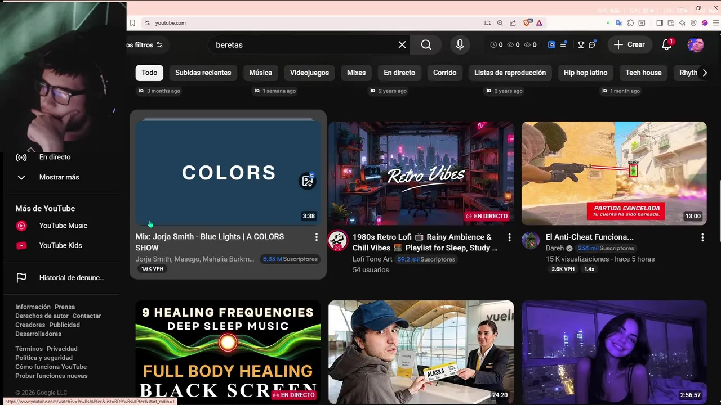
Task: Open options menu for the Jorja Smith mix
Action: (316, 237)
